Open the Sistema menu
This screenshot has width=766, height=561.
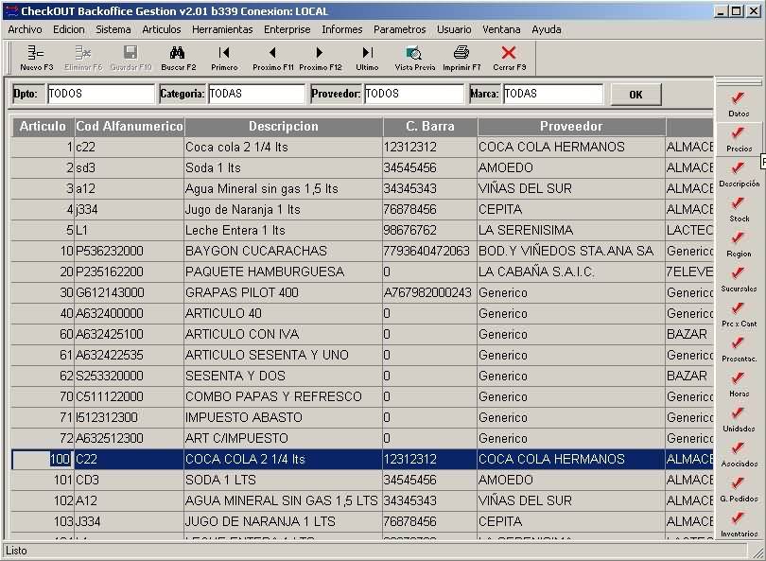coord(113,29)
